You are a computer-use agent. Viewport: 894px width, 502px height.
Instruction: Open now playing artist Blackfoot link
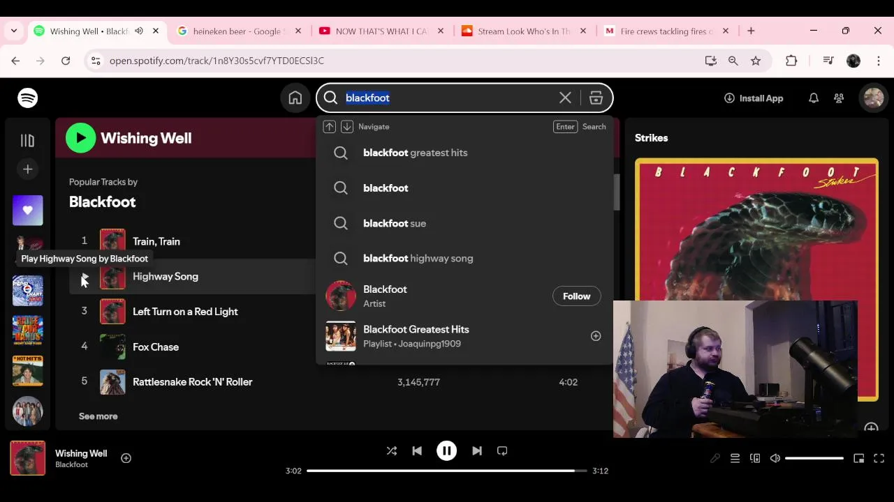click(71, 465)
